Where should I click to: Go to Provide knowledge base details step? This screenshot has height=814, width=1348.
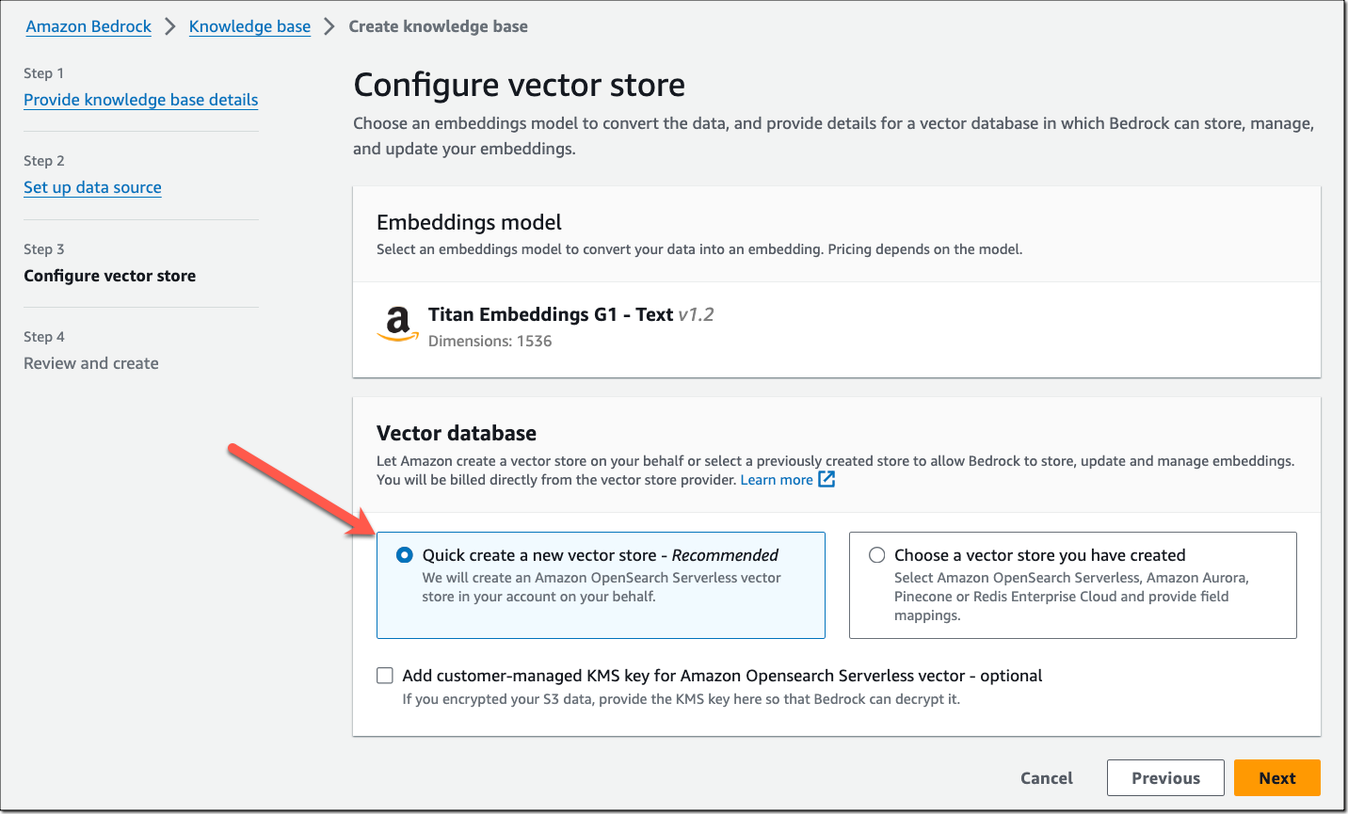click(140, 100)
